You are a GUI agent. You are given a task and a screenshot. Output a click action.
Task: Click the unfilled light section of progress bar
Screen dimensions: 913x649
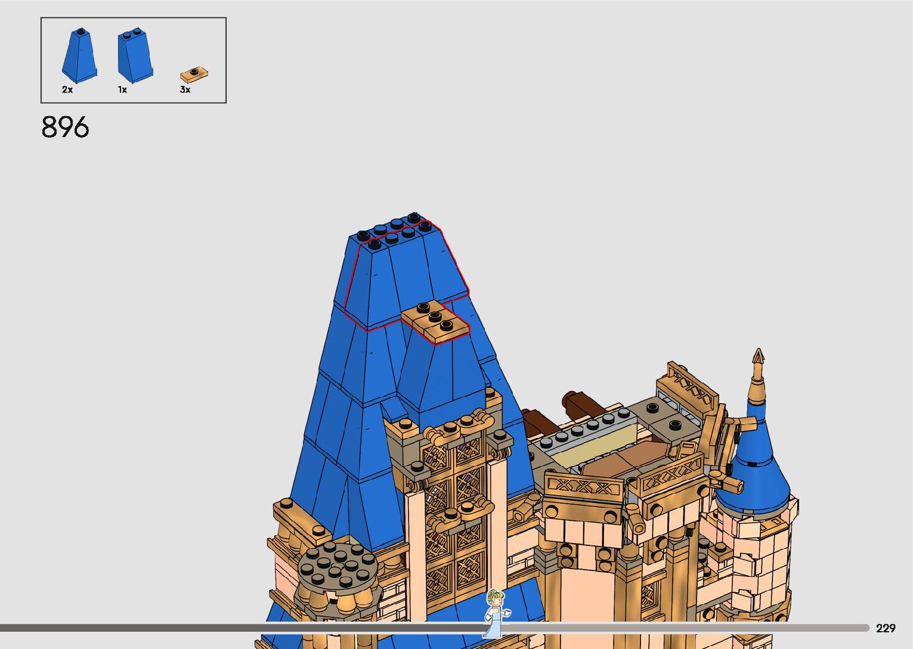tap(686, 628)
